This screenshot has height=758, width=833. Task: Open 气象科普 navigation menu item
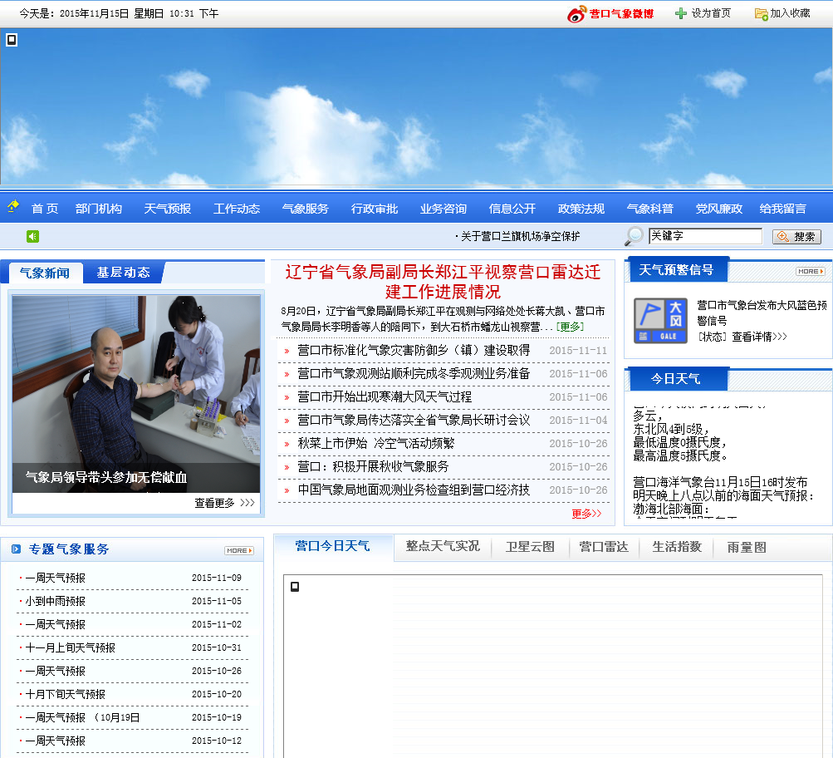(x=650, y=209)
